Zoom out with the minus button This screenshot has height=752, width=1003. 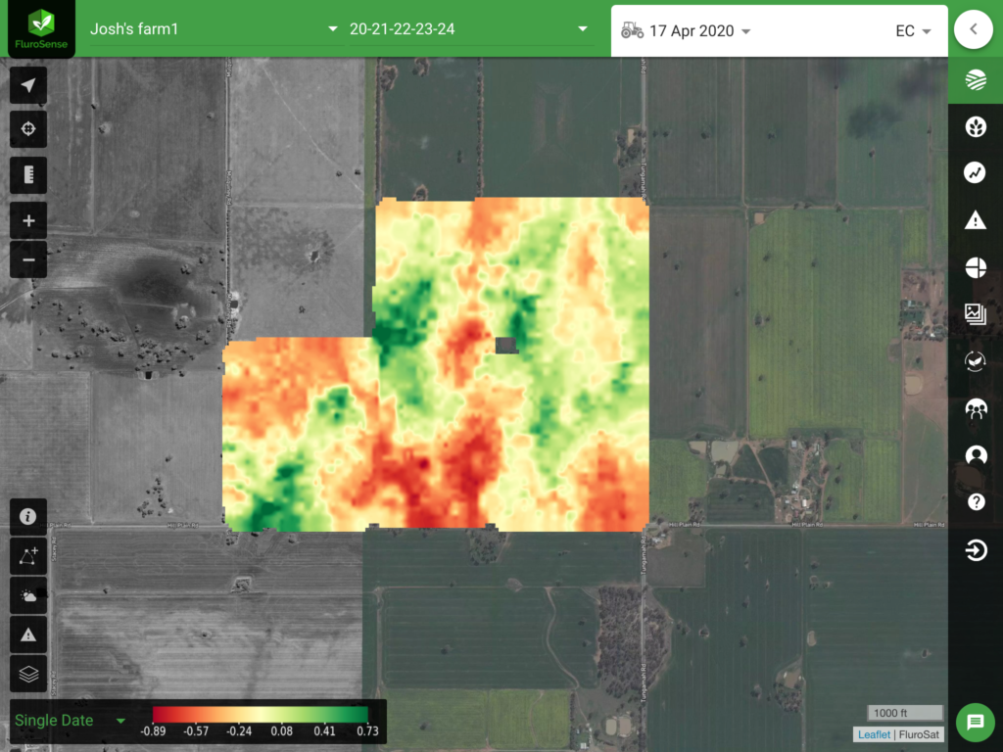pyautogui.click(x=28, y=259)
